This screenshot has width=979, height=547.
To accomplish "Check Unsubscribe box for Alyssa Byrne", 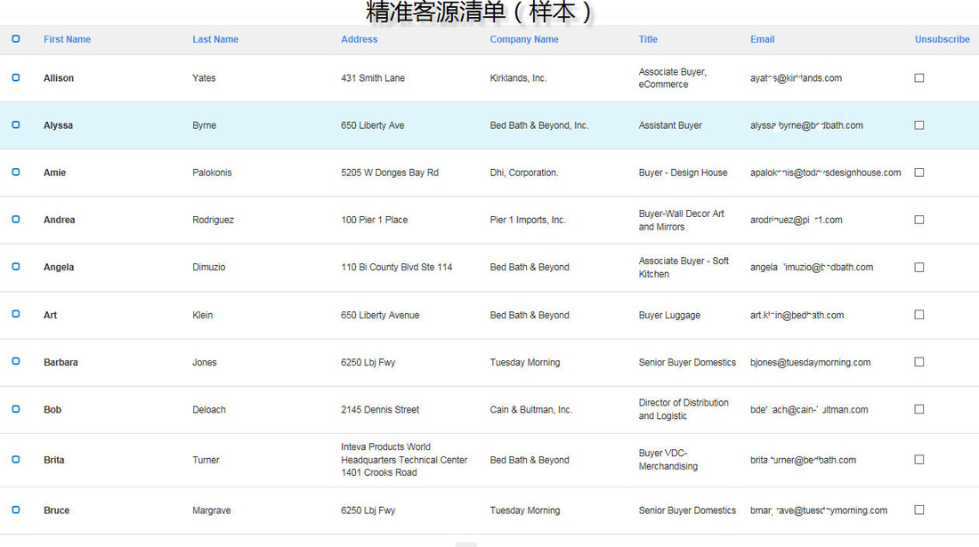I will click(919, 125).
